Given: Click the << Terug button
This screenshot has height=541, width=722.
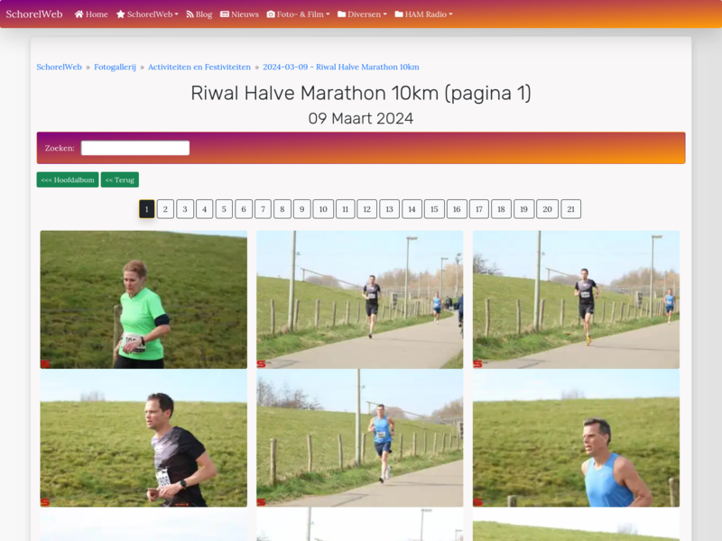Looking at the screenshot, I should click(x=120, y=179).
